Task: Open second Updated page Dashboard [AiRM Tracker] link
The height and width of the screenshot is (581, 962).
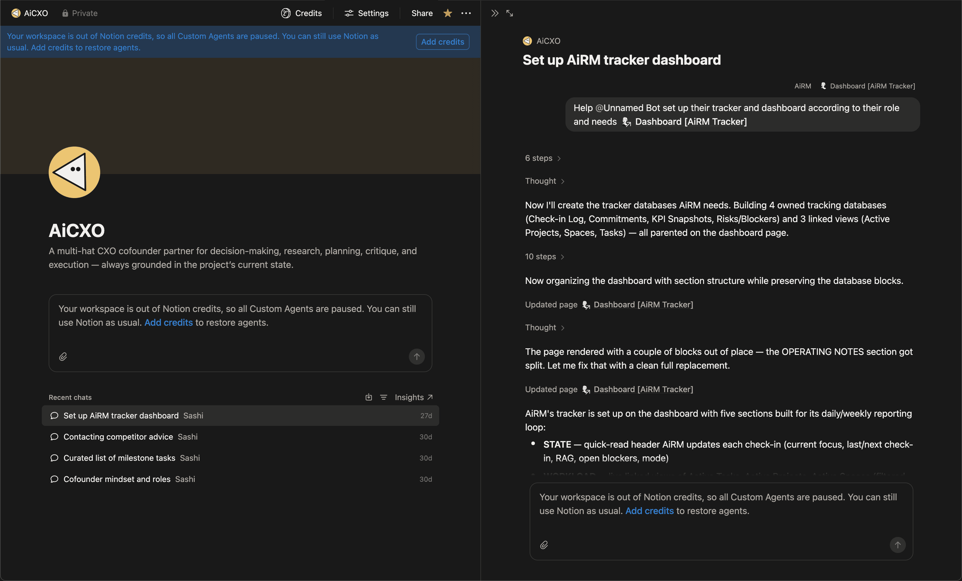Action: [x=638, y=390]
